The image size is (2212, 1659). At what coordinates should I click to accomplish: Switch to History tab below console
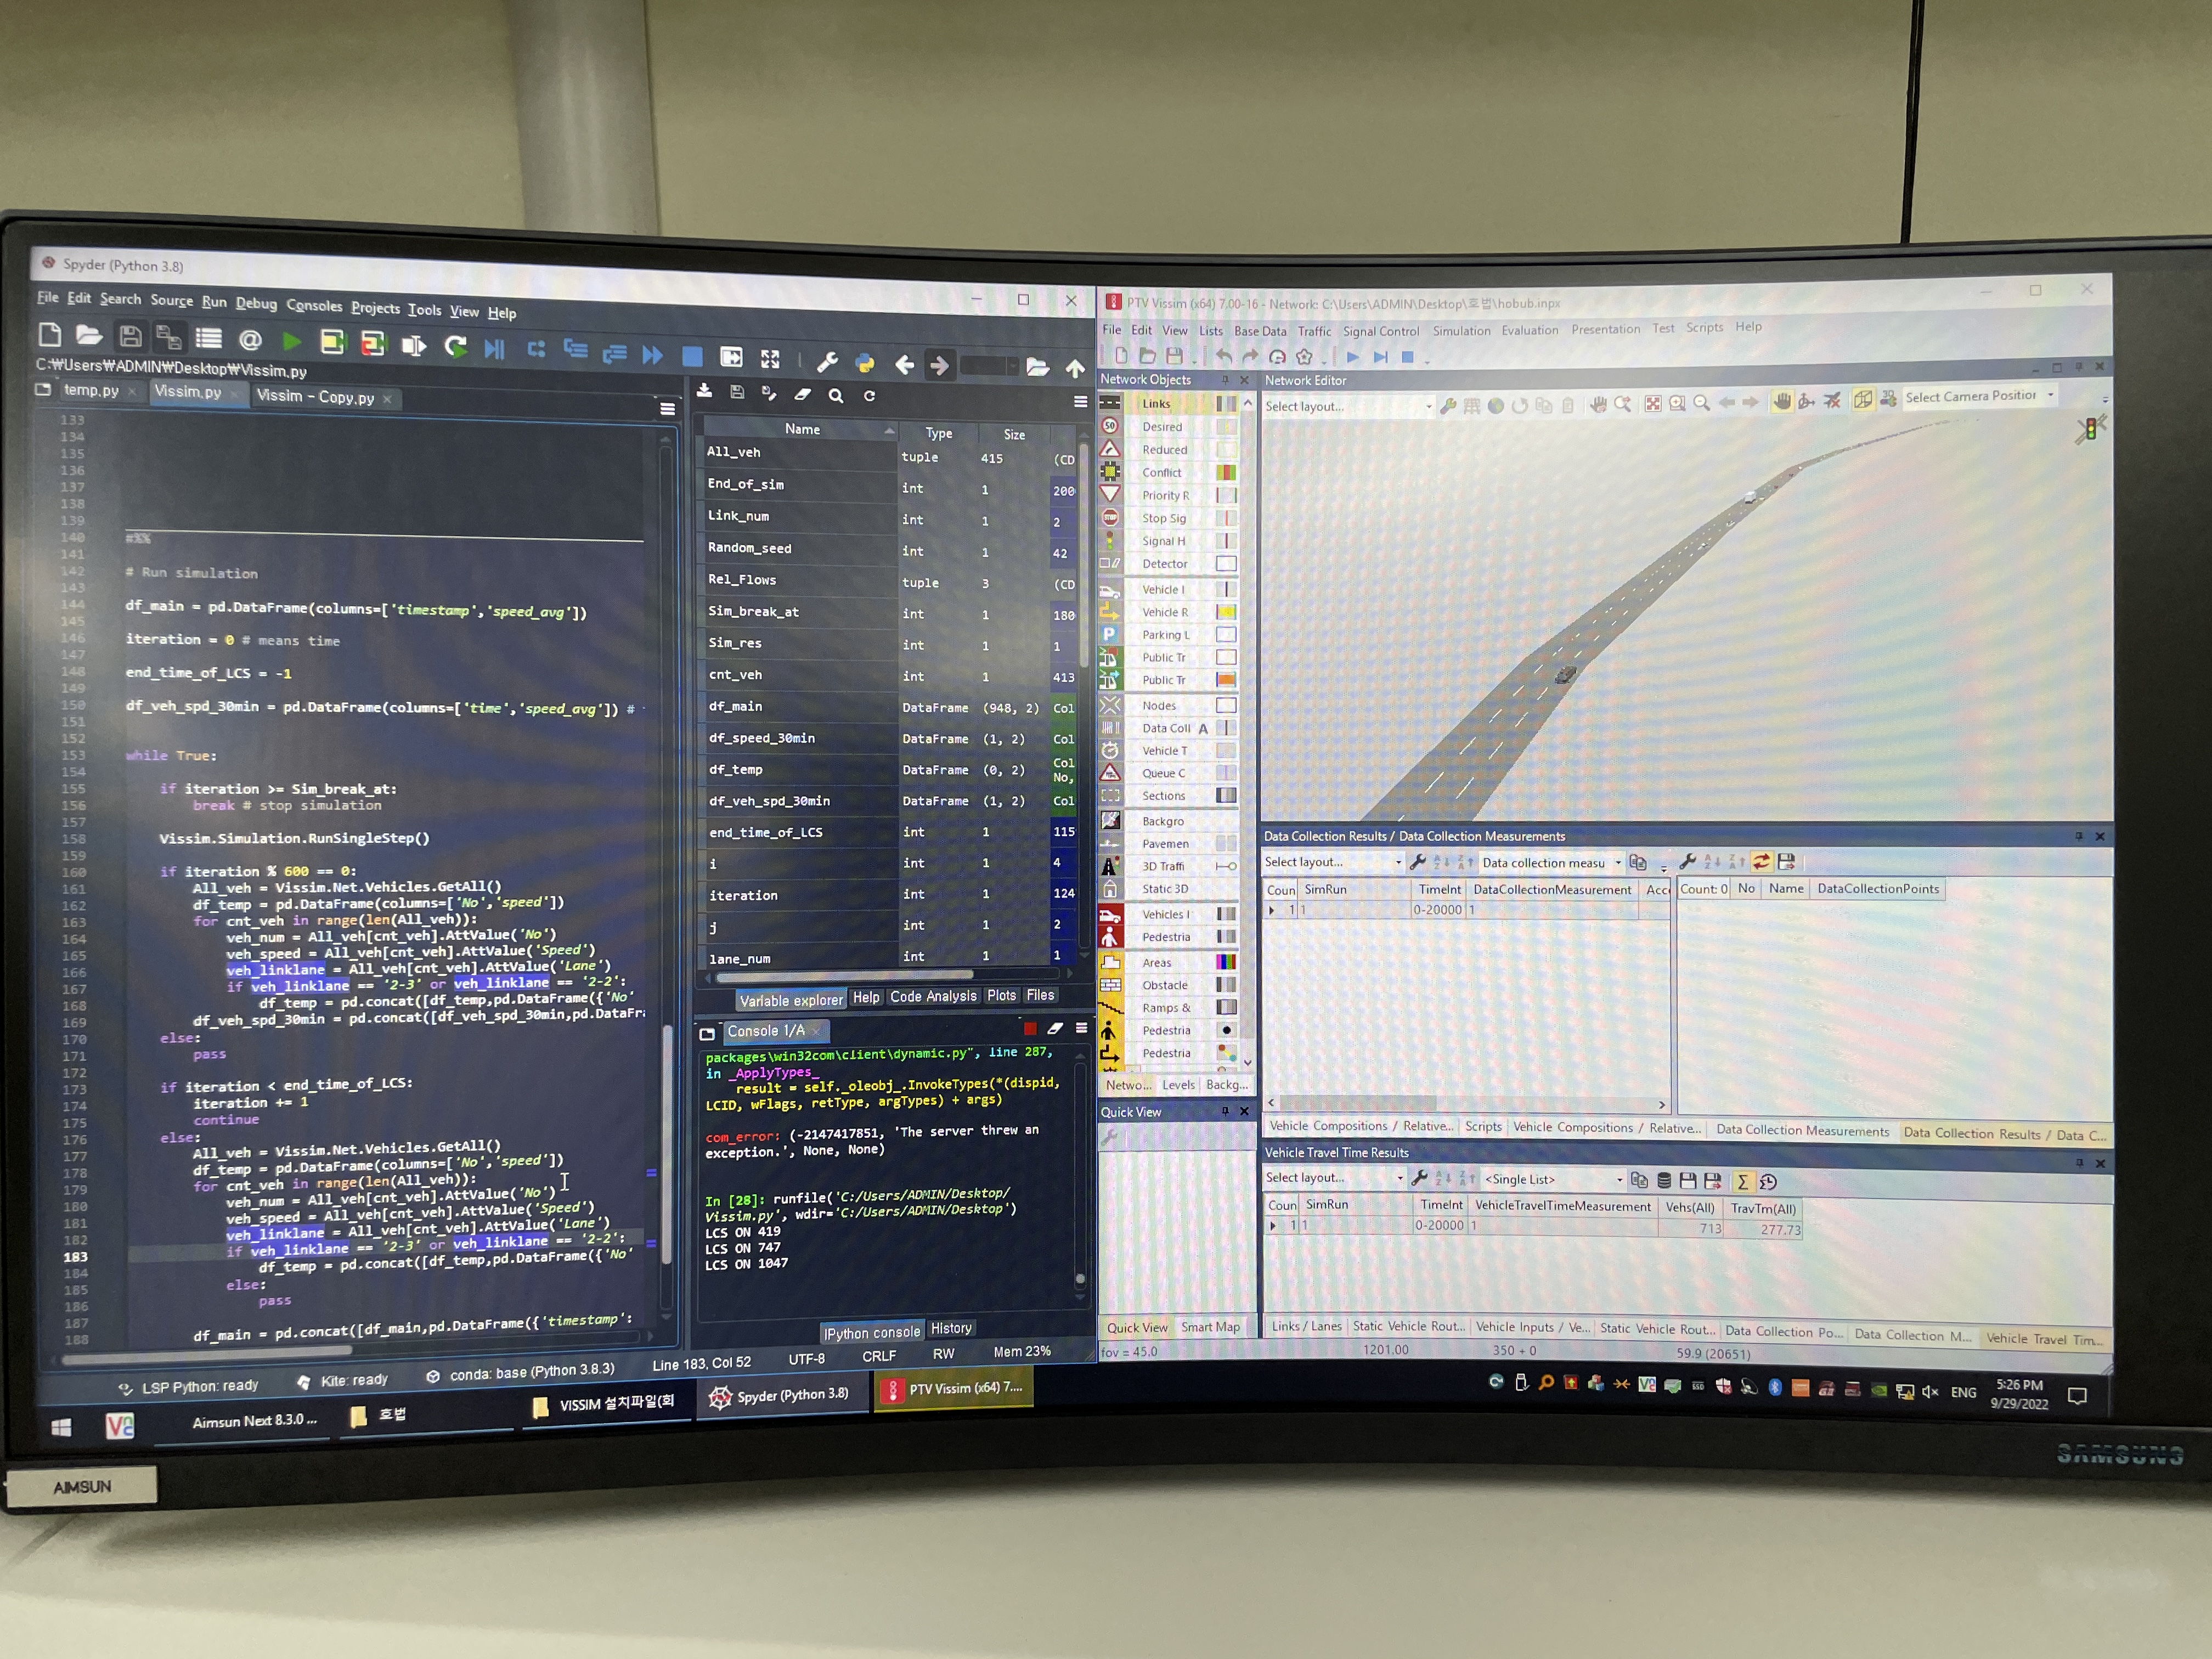coord(951,1328)
